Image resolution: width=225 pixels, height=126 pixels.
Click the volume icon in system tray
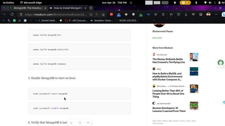[x=210, y=2]
